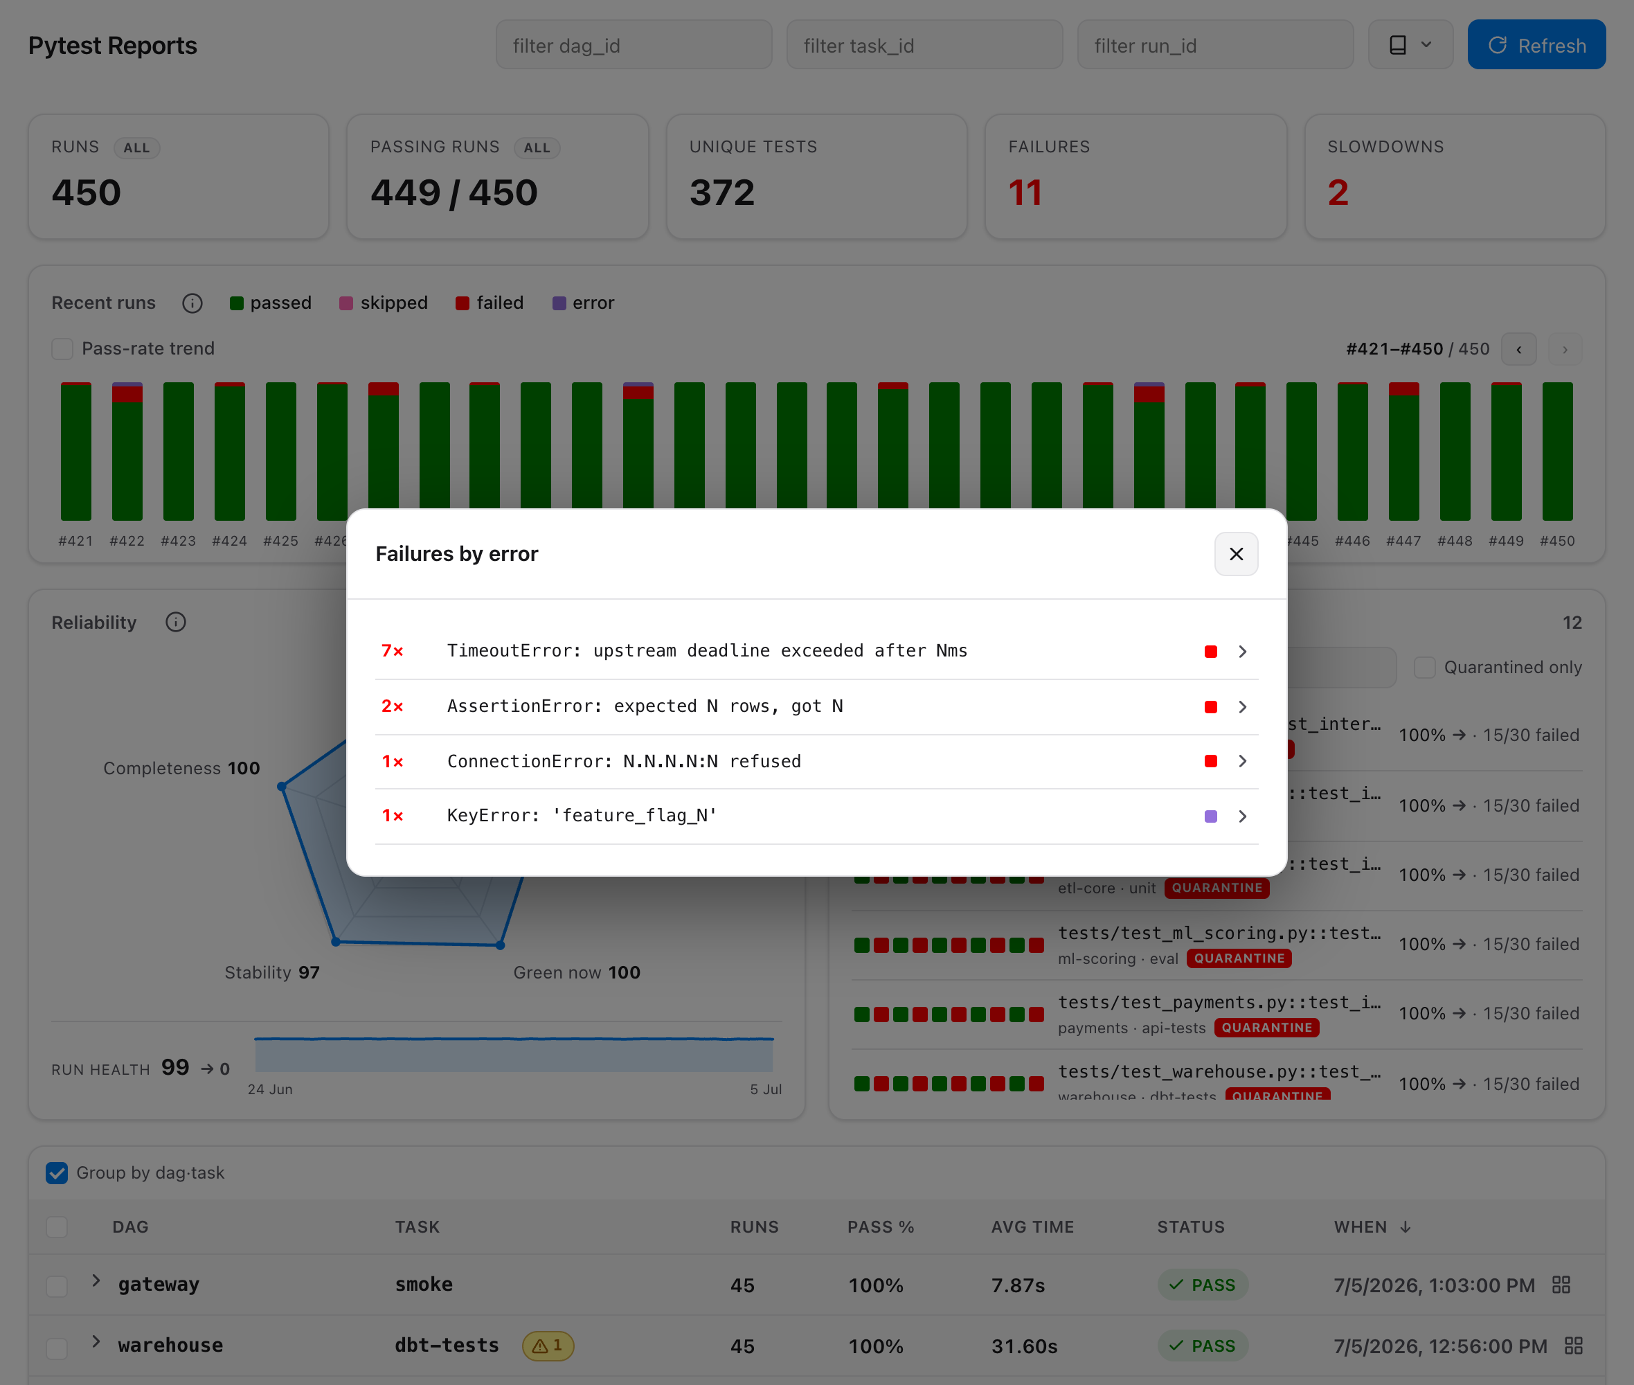Check the select-all table header checkbox
Viewport: 1634px width, 1385px height.
(57, 1227)
